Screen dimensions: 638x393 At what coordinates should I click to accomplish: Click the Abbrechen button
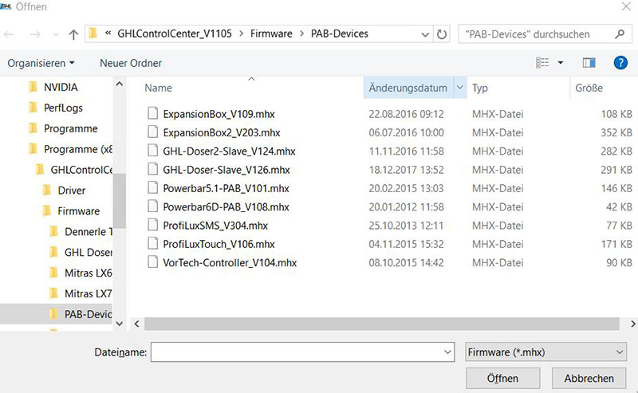589,378
